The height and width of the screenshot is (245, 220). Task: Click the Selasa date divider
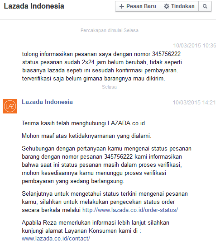tap(109, 87)
